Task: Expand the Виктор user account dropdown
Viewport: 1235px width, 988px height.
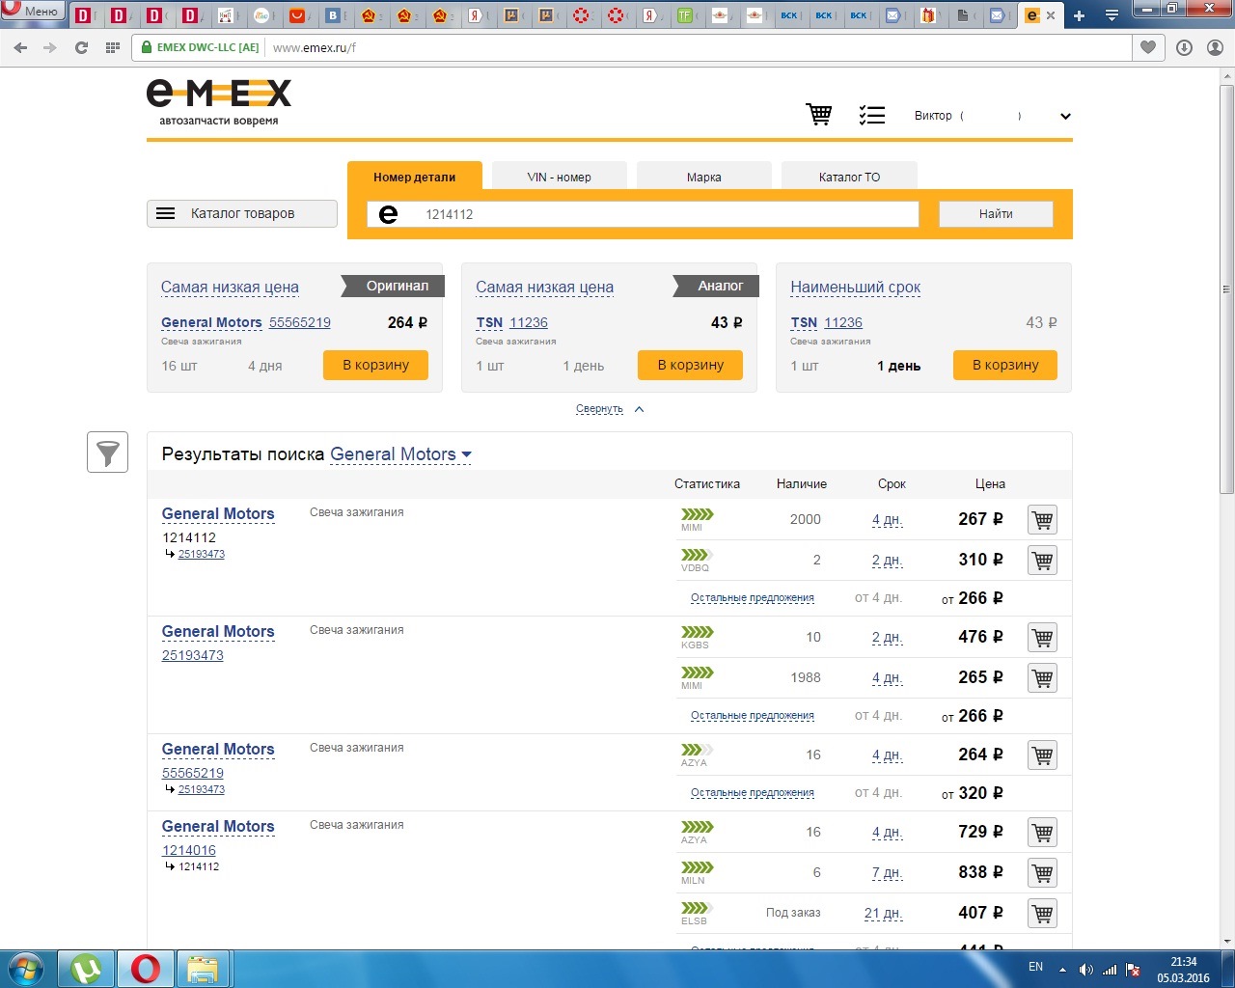Action: tap(1065, 116)
